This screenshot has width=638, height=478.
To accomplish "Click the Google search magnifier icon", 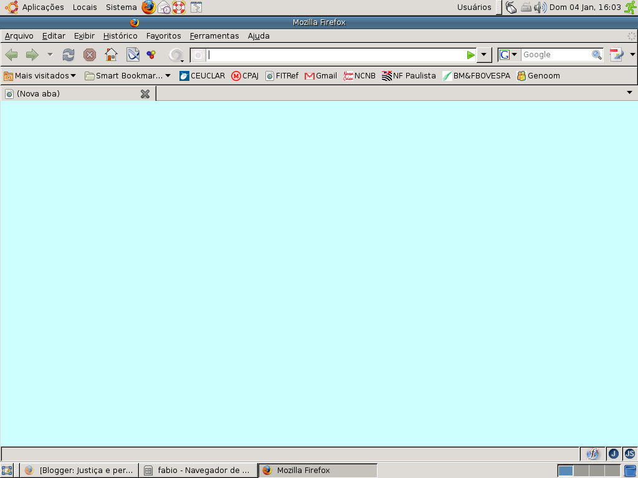I will coord(596,55).
